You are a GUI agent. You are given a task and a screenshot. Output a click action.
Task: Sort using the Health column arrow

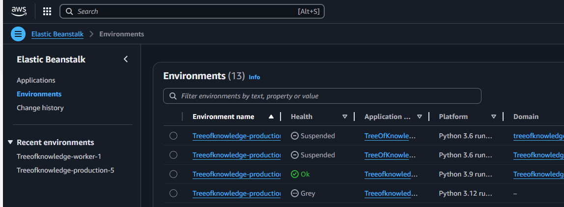[x=345, y=117]
